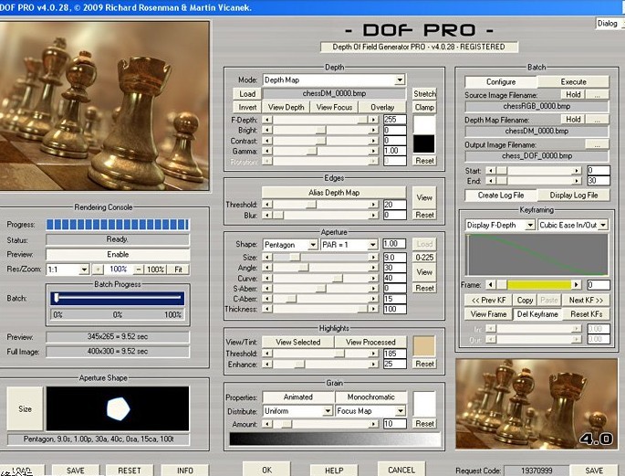The image size is (625, 476).
Task: Click the F-Depth value field
Action: (394, 120)
